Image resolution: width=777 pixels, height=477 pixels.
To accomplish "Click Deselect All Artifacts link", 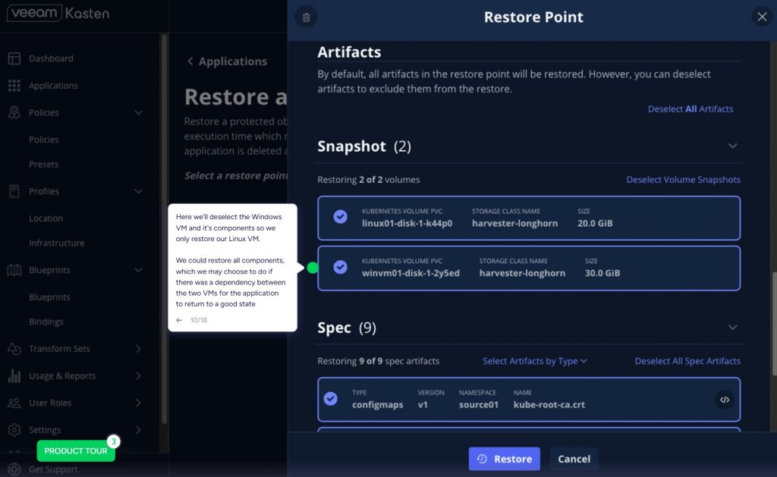I will point(690,109).
